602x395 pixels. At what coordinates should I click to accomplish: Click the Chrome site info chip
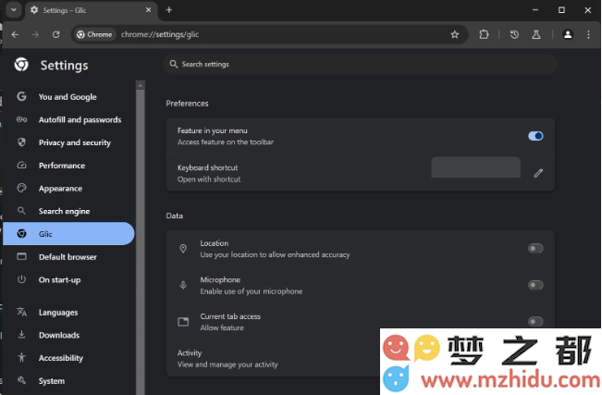tap(94, 34)
